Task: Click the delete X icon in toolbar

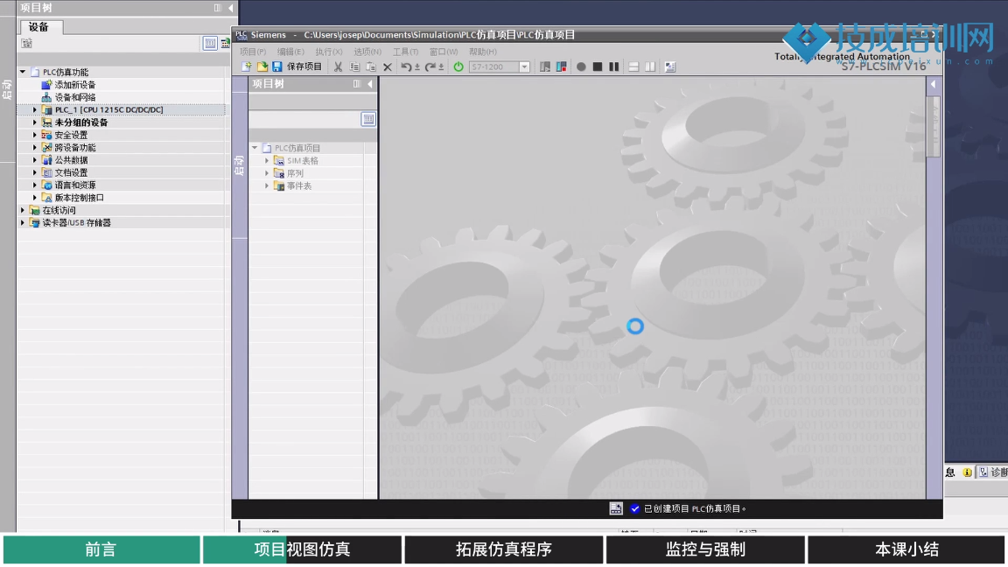Action: 387,67
